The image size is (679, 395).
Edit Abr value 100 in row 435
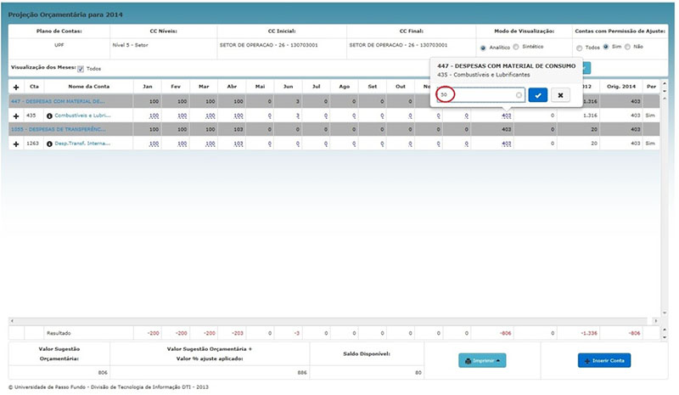pyautogui.click(x=238, y=116)
